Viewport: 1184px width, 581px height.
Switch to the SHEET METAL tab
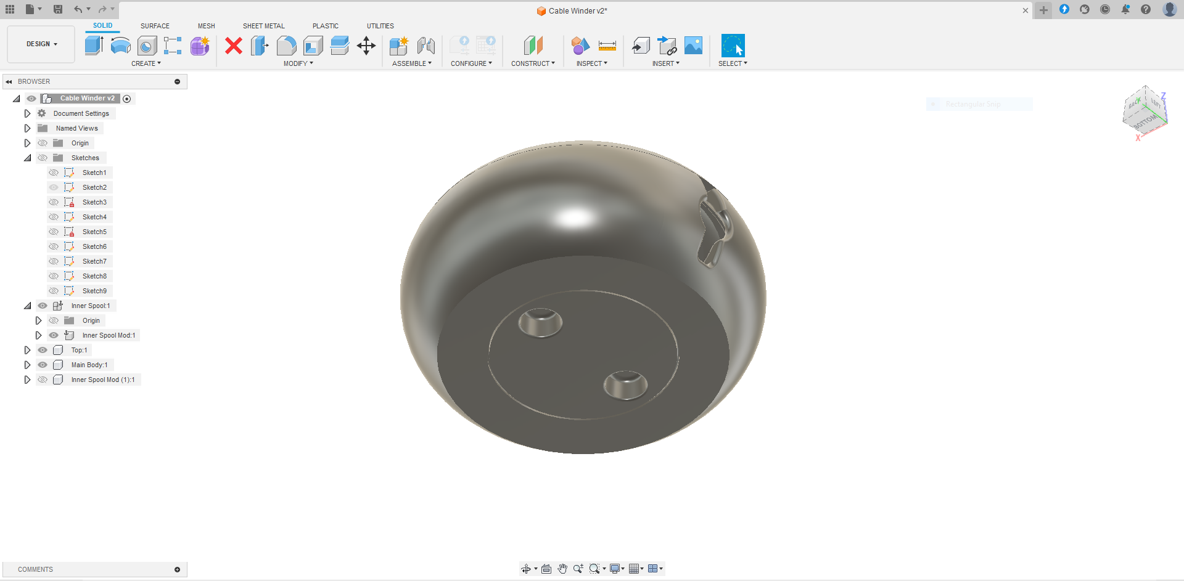[x=264, y=26]
